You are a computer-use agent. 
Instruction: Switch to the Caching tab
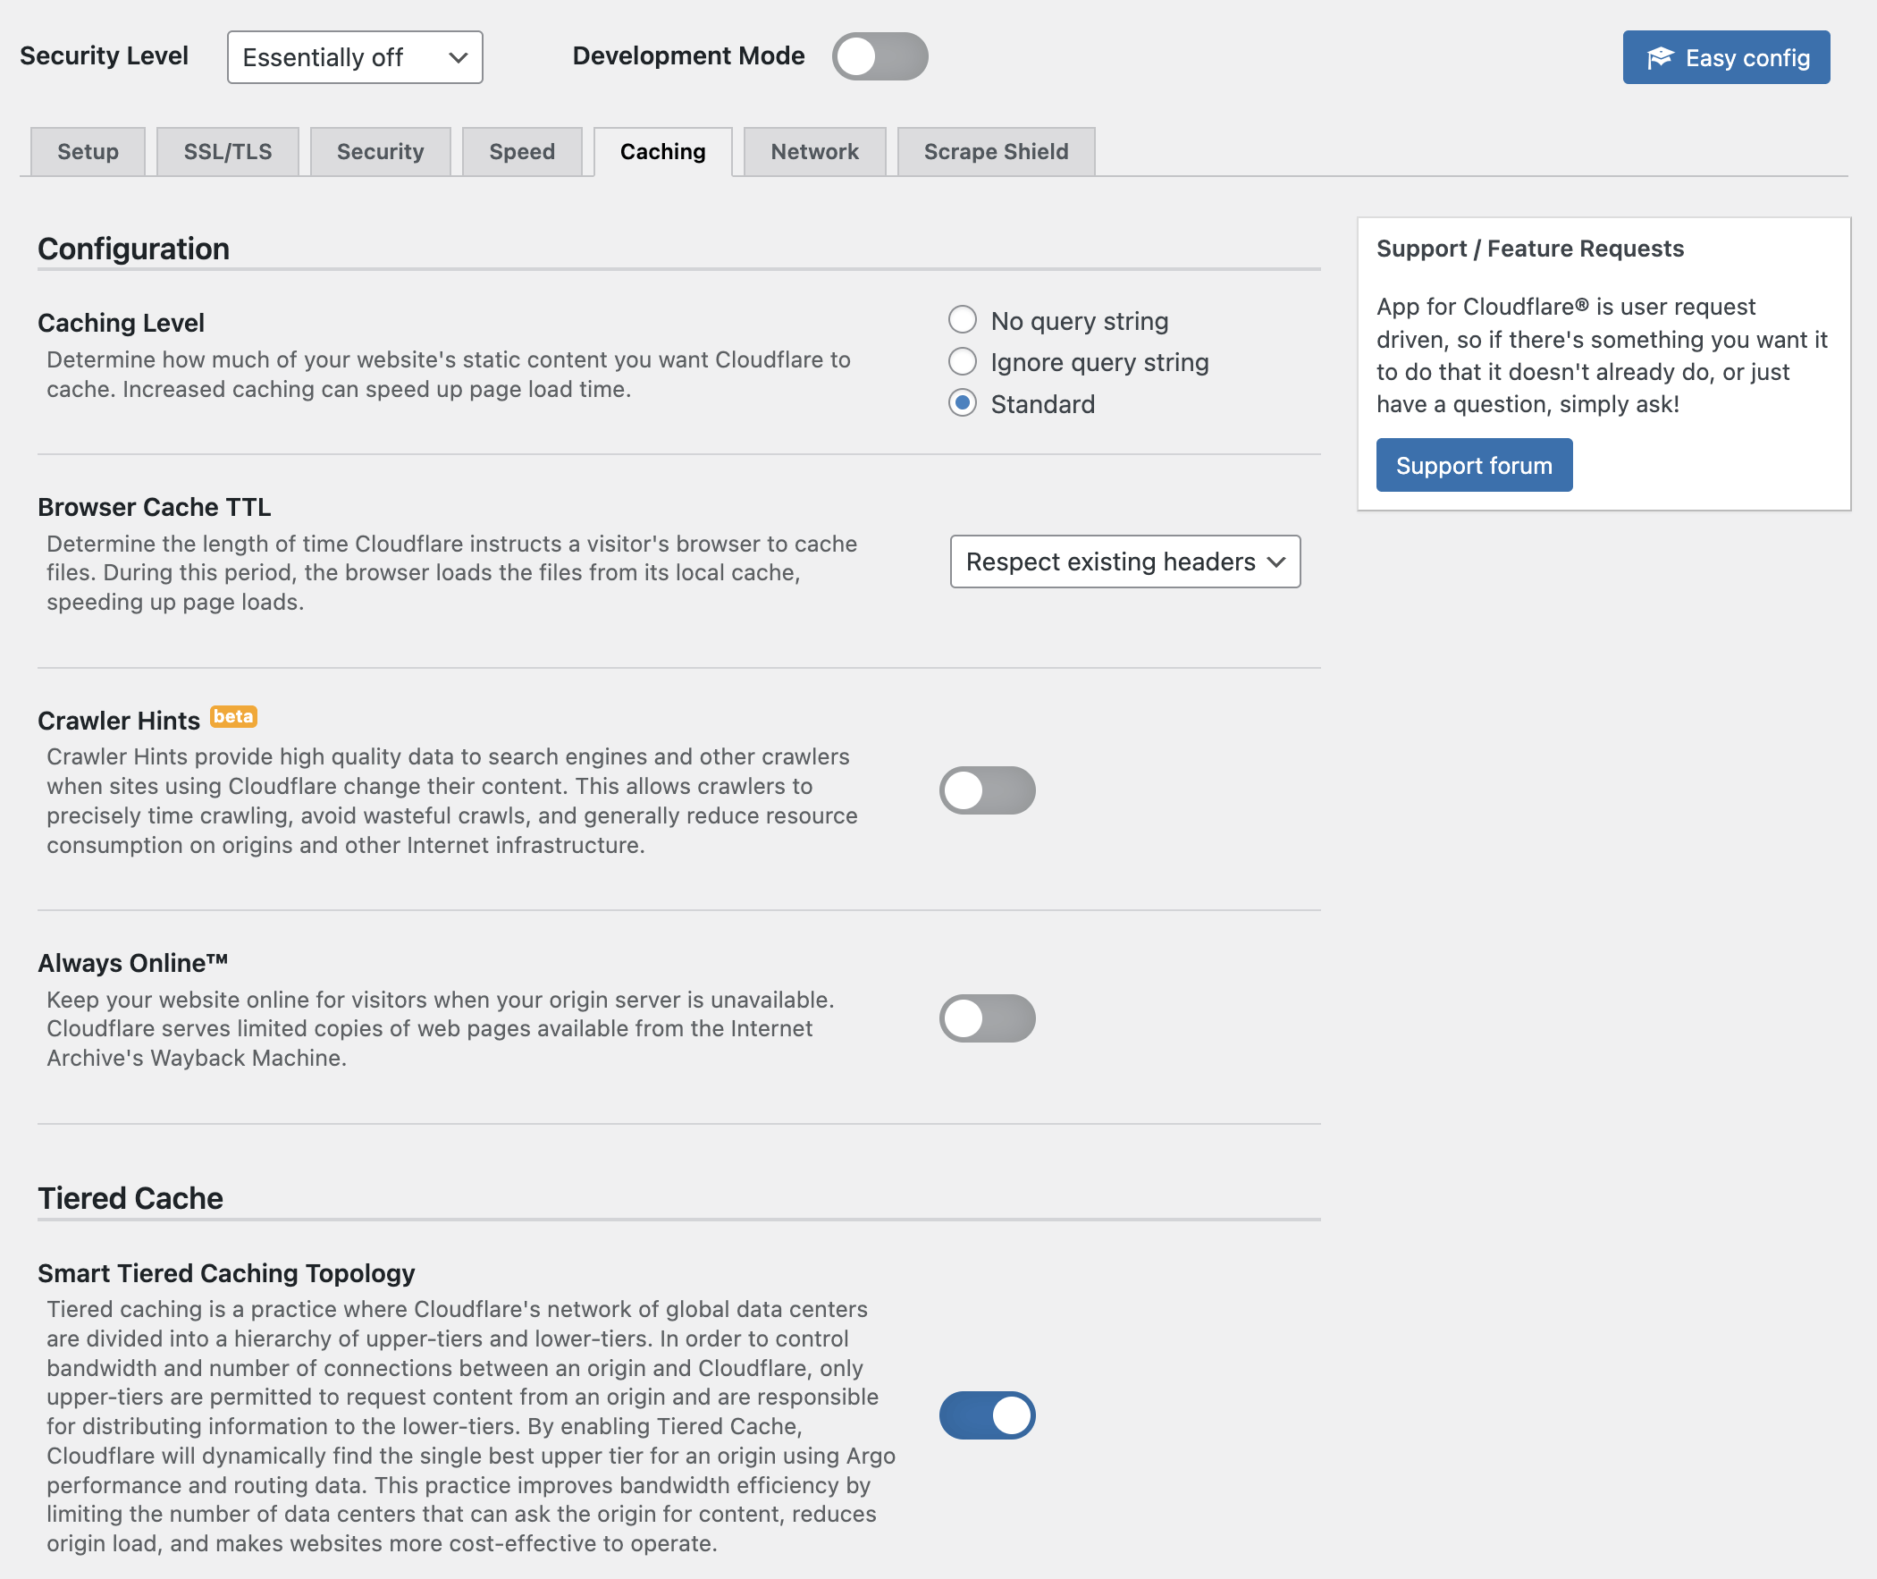[x=662, y=150]
